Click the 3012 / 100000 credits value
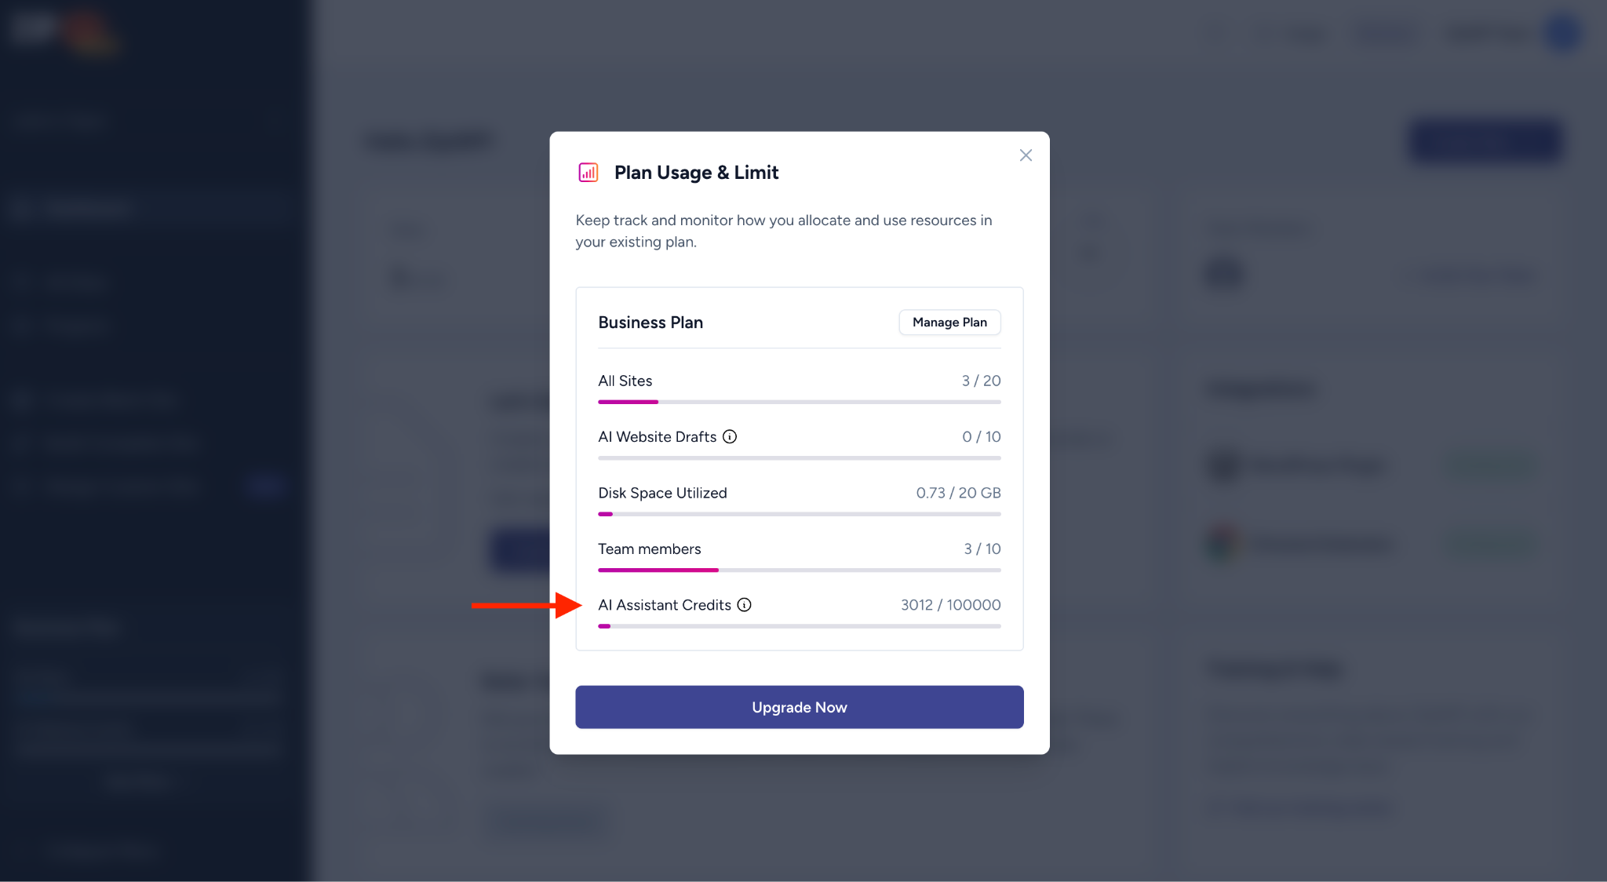Viewport: 1607px width, 882px height. [x=950, y=605]
